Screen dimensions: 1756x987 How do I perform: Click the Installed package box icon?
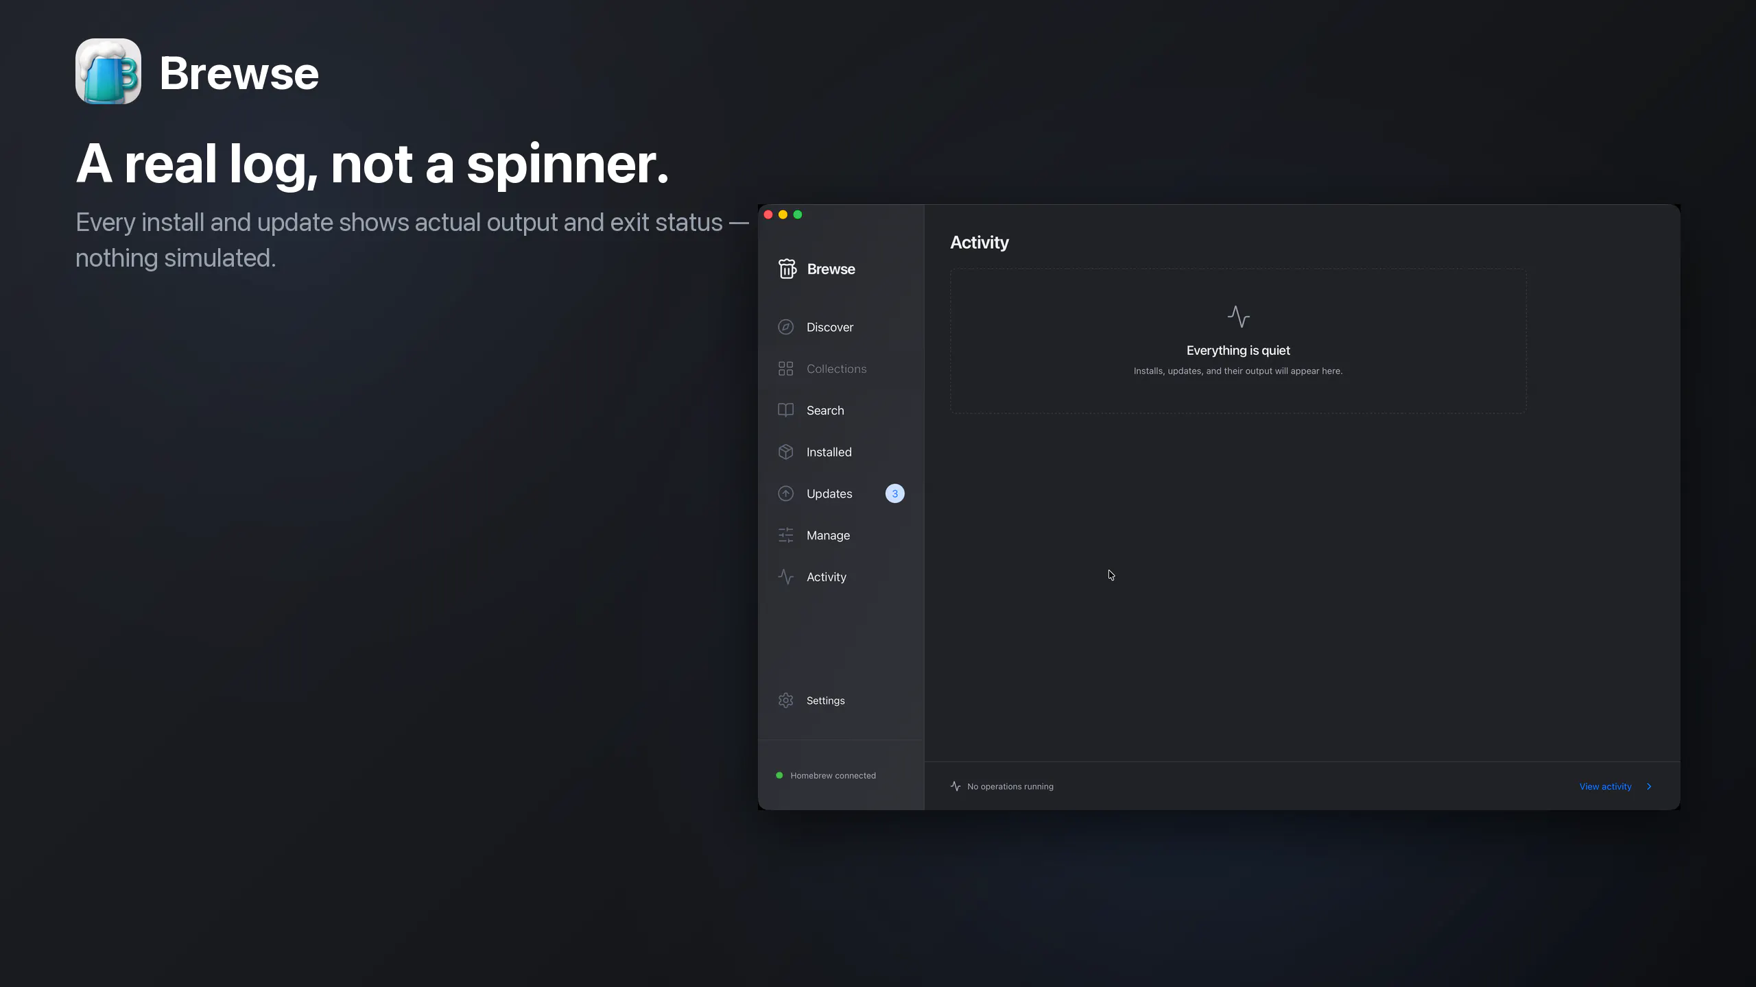coord(786,452)
